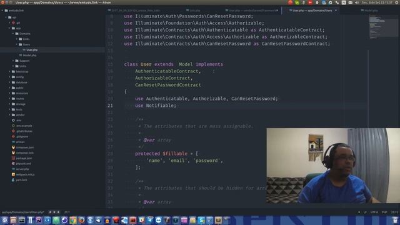The image size is (400, 225).
Task: Close the User.php app/Domains/Users tab
Action: (x=336, y=11)
